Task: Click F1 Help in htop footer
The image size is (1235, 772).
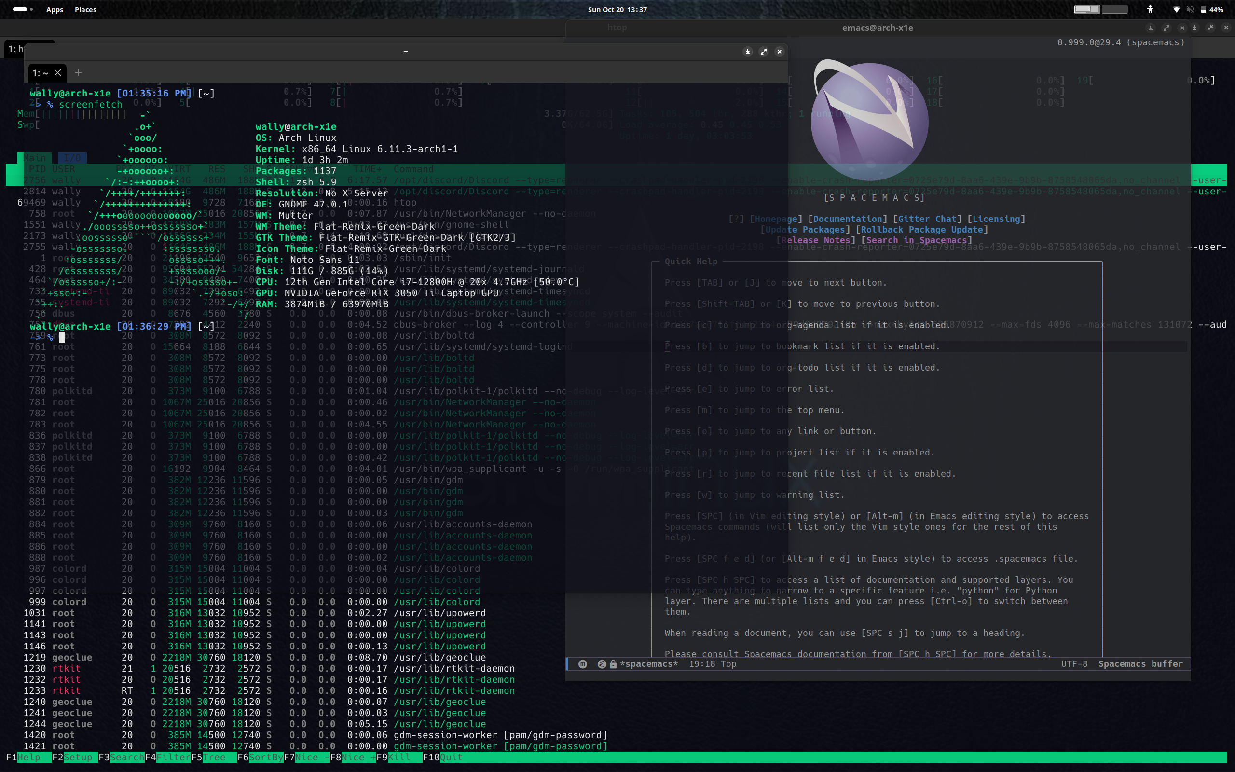Action: (x=28, y=757)
